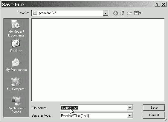This screenshot has height=122, width=168.
Task: Open the Save as type dropdown arrow
Action: tap(129, 116)
